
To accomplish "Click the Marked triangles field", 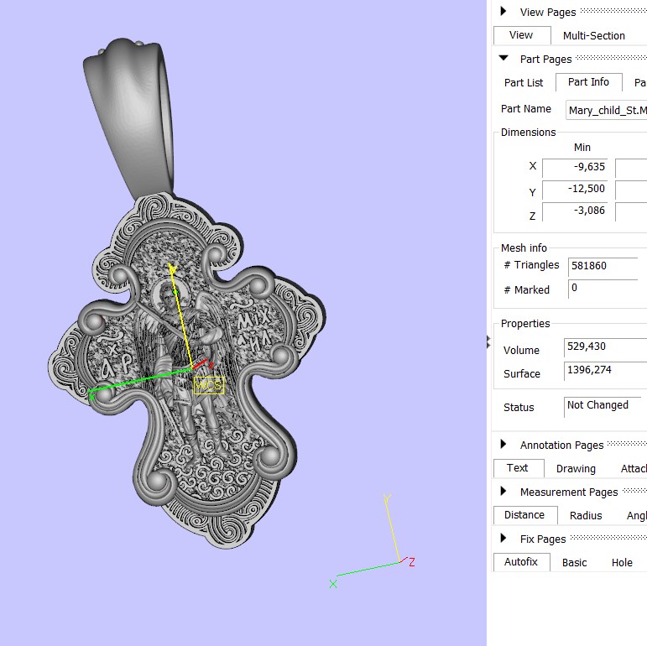I will (603, 289).
